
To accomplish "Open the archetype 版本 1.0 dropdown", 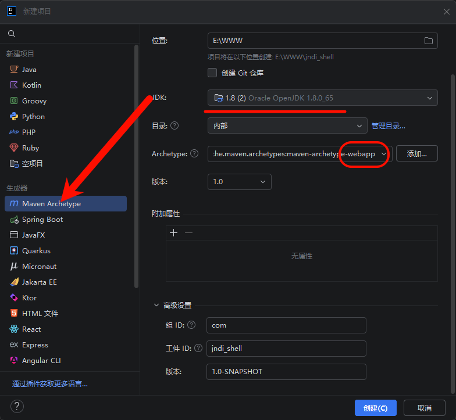I will (240, 182).
